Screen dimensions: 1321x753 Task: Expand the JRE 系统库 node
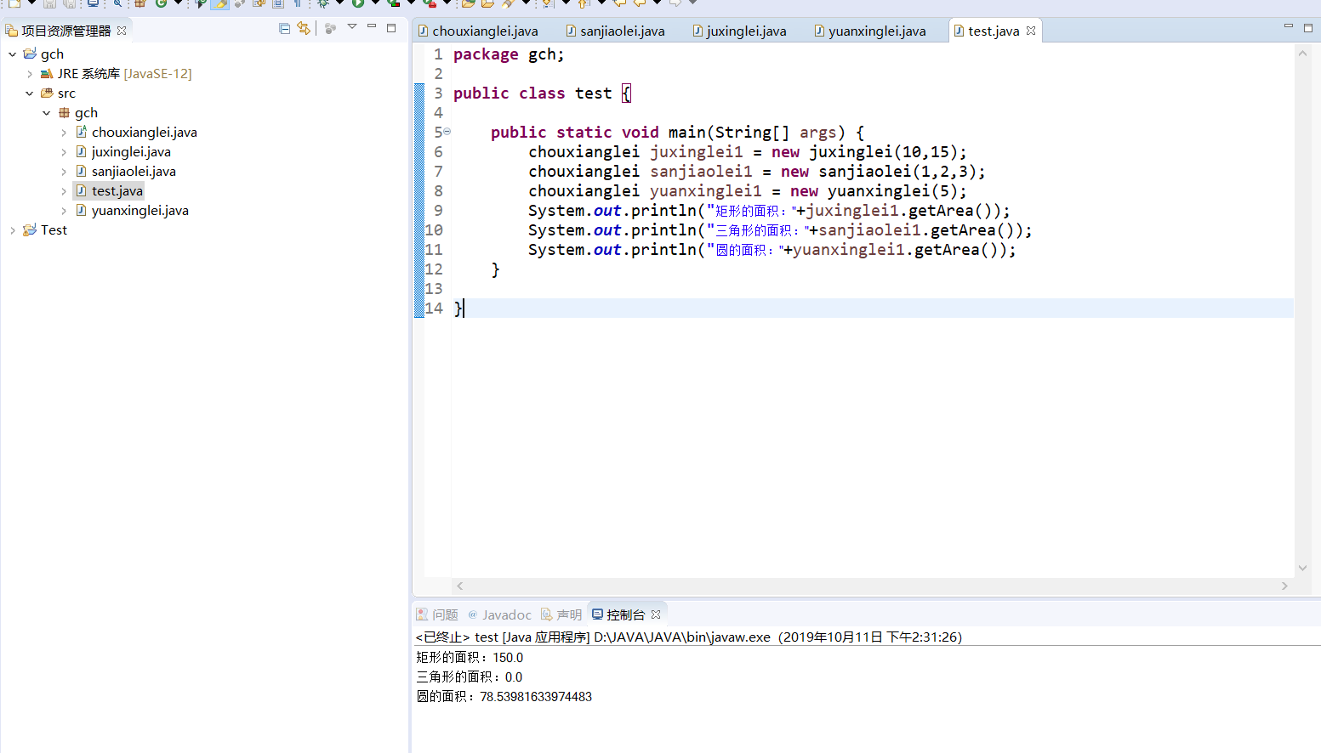tap(30, 74)
